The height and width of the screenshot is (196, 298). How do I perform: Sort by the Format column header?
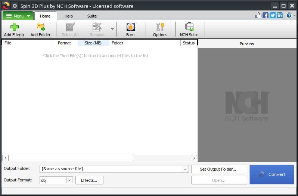65,43
